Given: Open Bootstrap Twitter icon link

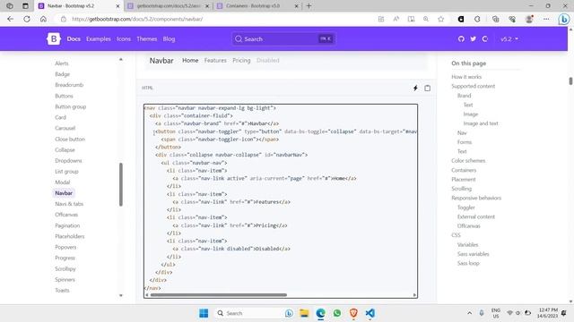Looking at the screenshot, I should pyautogui.click(x=473, y=38).
